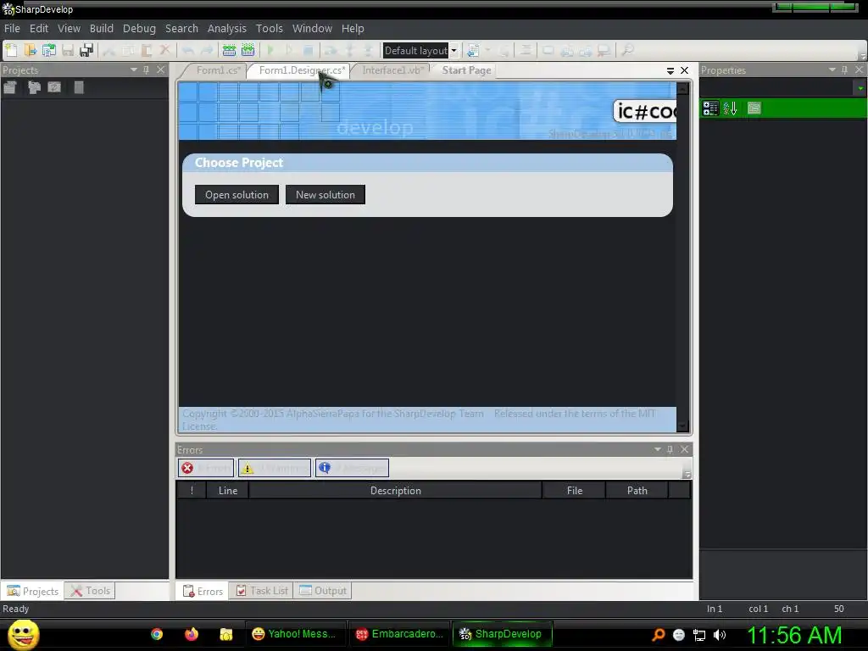Screen dimensions: 868x651
Task: Open the Default layout dropdown
Action: (454, 50)
